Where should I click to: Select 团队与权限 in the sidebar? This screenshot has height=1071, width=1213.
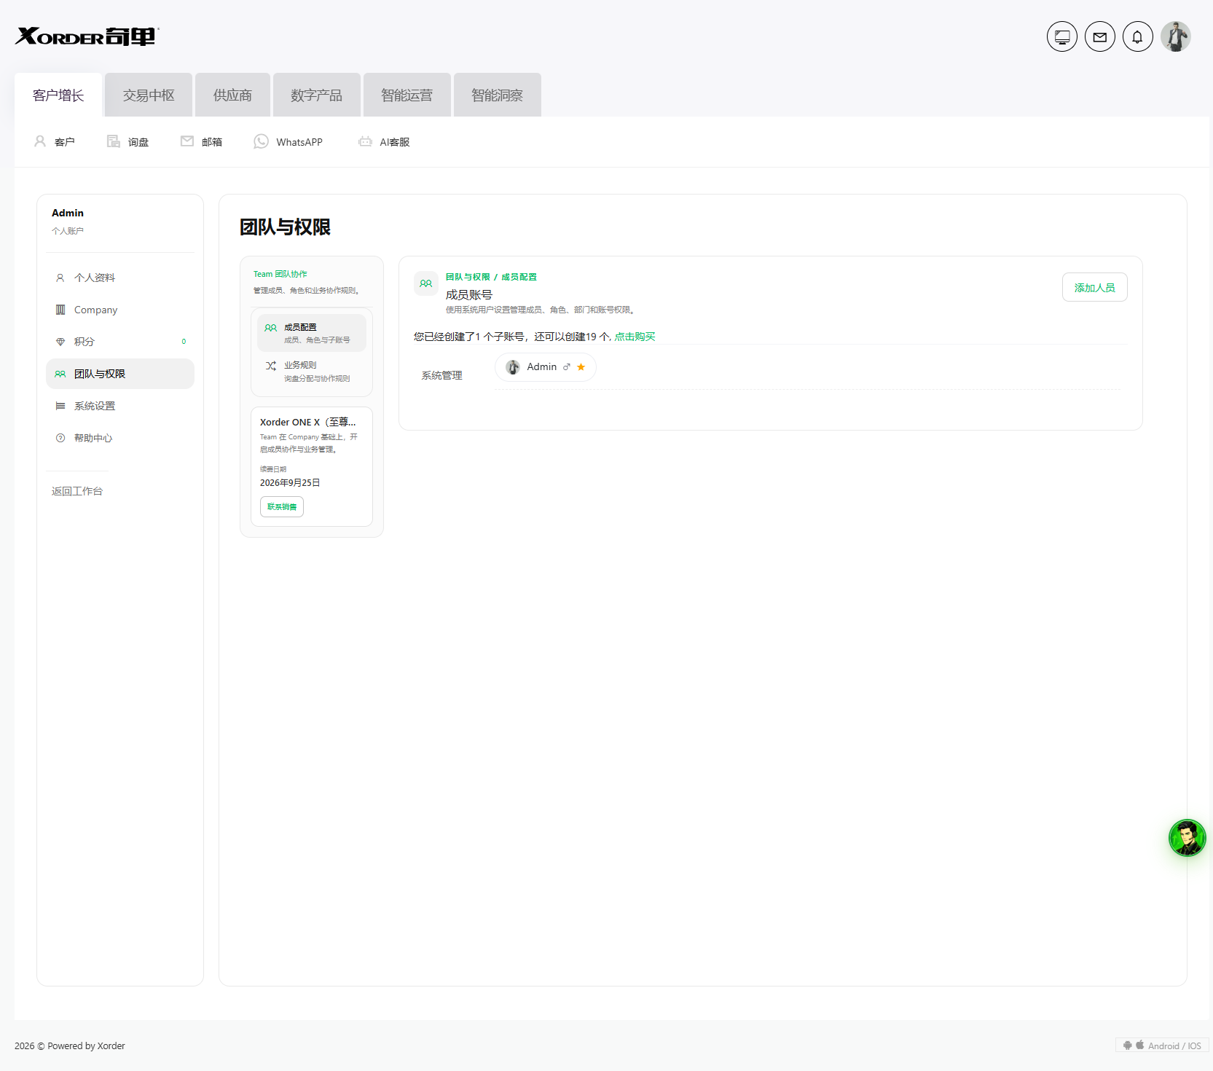tap(120, 374)
